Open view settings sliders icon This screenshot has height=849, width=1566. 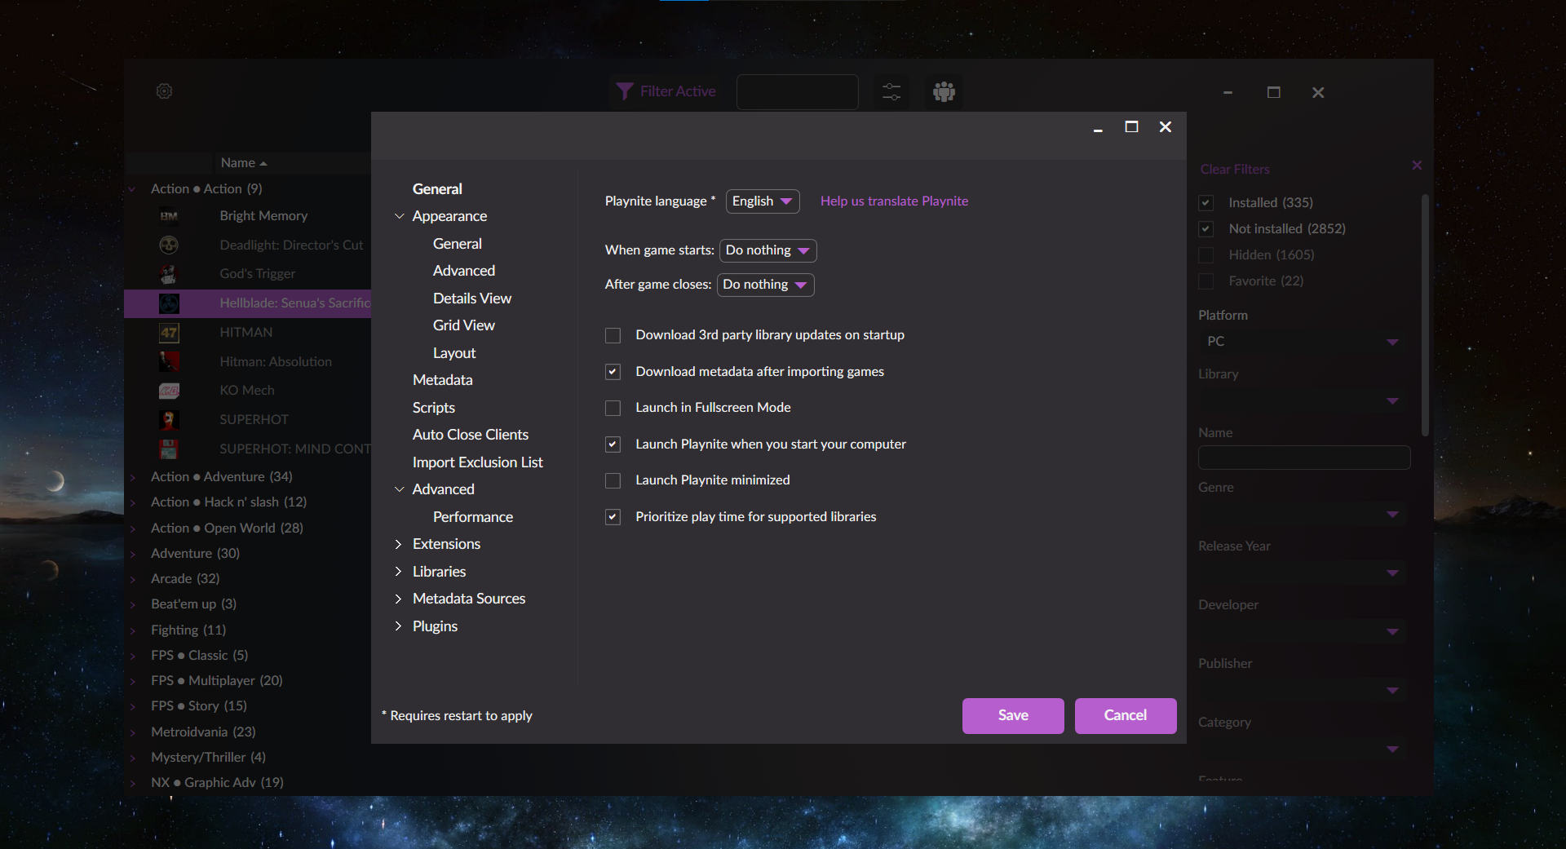tap(891, 92)
